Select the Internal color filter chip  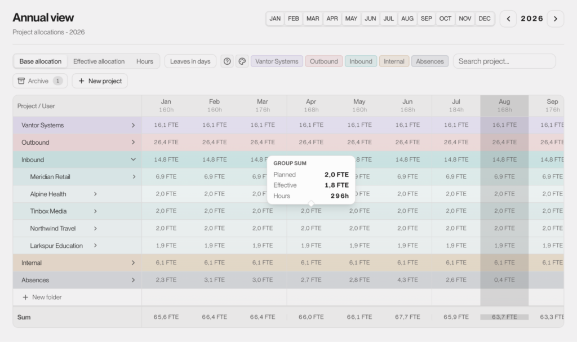[x=394, y=61]
